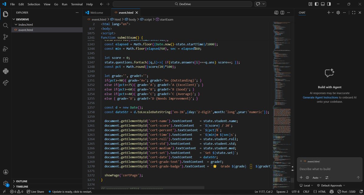Screen dimensions: 364x195
Task: Open new chat dropdown arrow in Chat panel
Action: click(x=333, y=12)
